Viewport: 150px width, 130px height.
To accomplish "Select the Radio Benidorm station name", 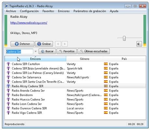I will [x=22, y=95].
